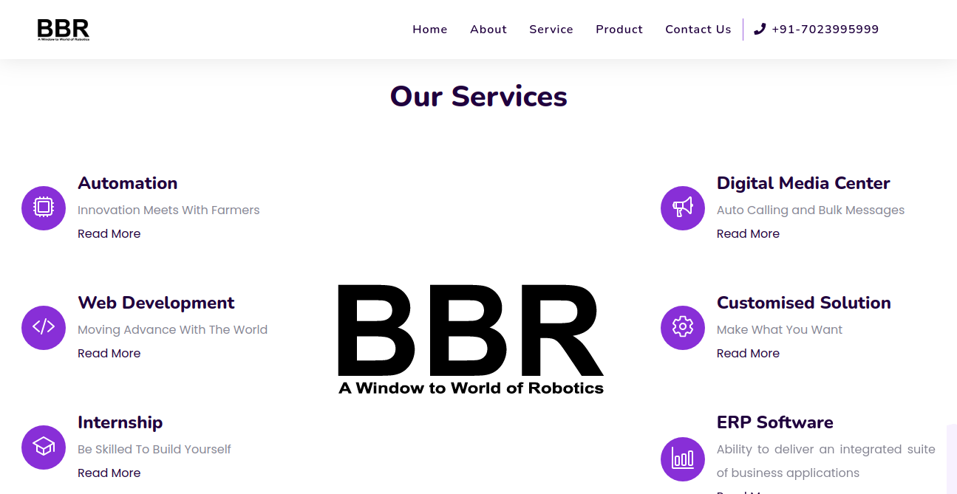
Task: Open the Contact Us page
Action: click(x=698, y=30)
